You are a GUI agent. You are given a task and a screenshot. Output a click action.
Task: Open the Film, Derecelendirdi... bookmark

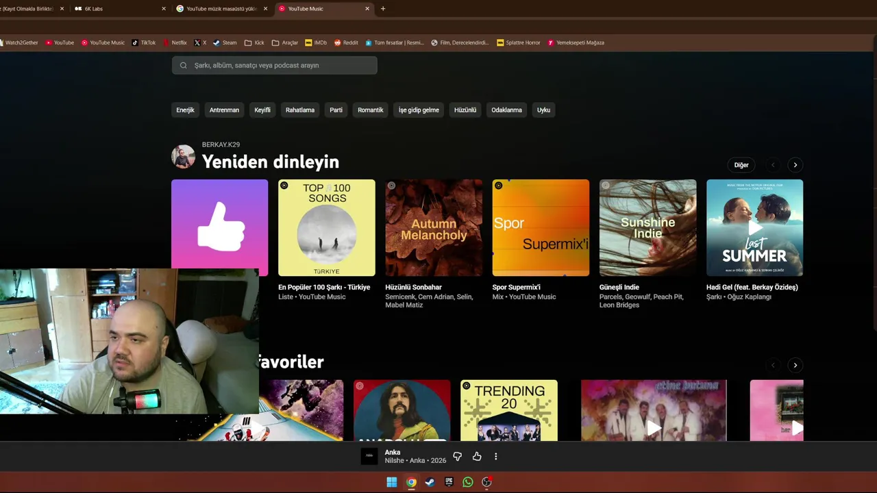(460, 42)
